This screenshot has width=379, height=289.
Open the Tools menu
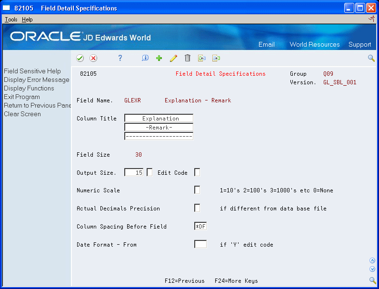click(11, 20)
